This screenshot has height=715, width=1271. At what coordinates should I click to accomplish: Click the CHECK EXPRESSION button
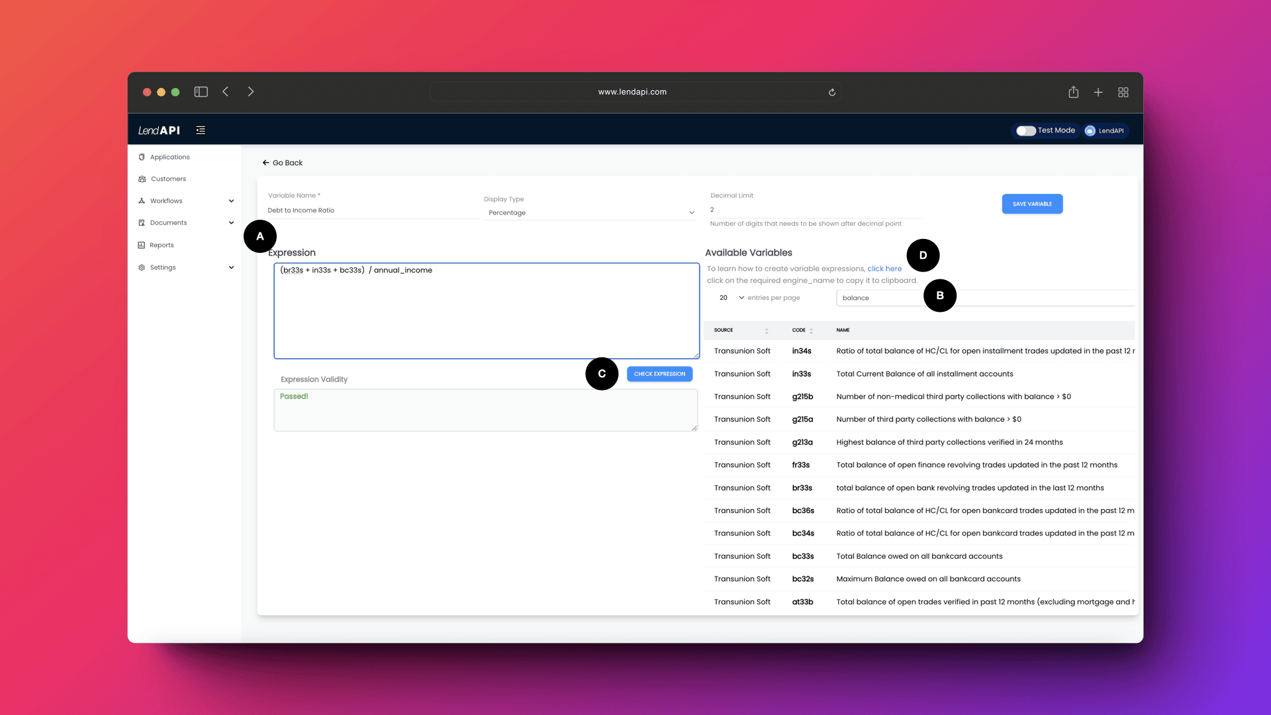(x=660, y=373)
